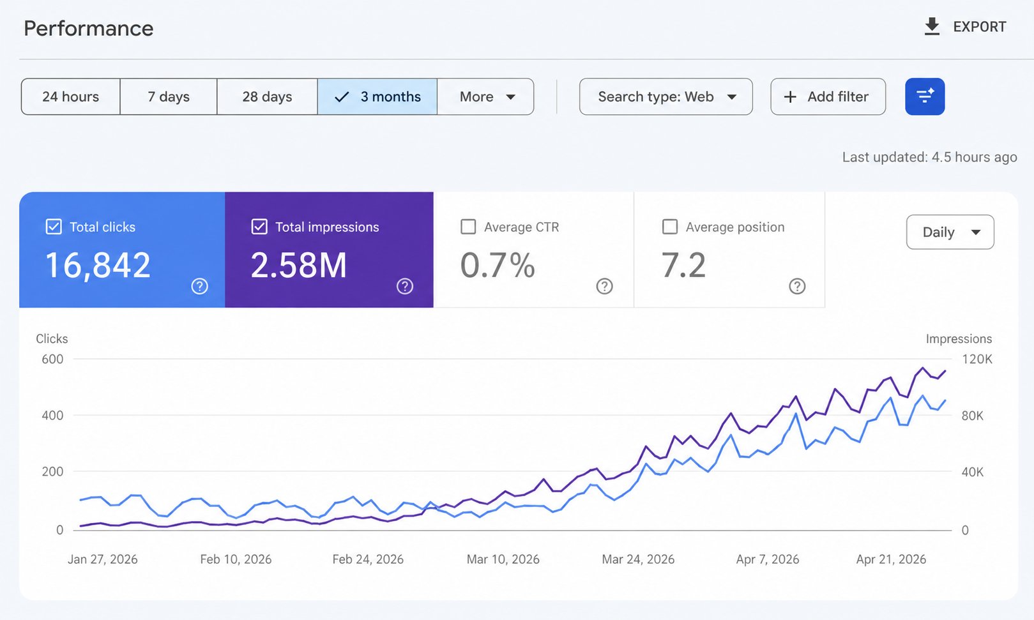Enable the Average CTR checkbox
The width and height of the screenshot is (1034, 620).
click(468, 227)
